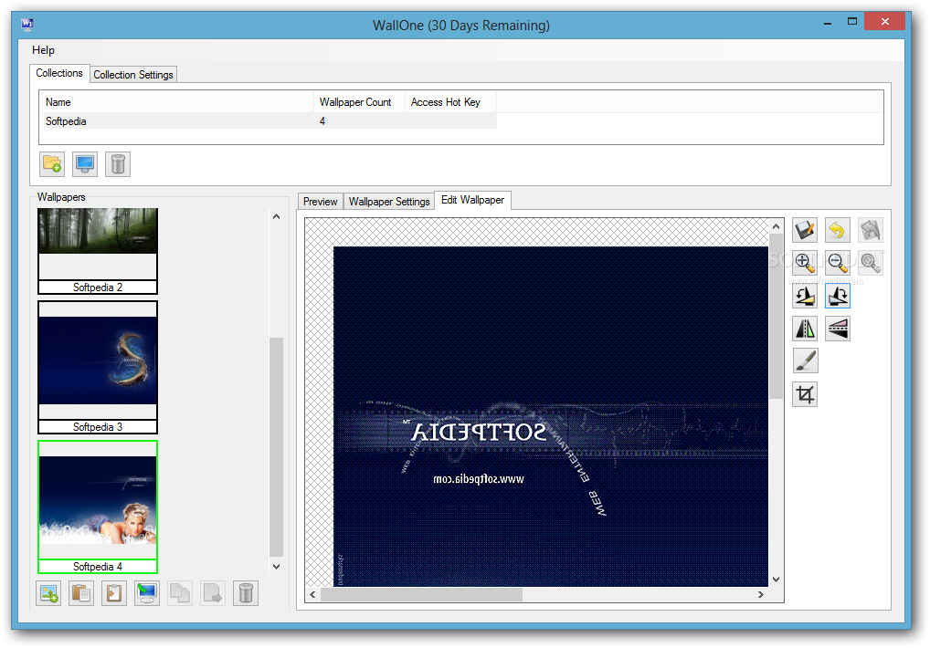The image size is (930, 648).
Task: Click the yellow undo arrow icon
Action: pos(837,230)
